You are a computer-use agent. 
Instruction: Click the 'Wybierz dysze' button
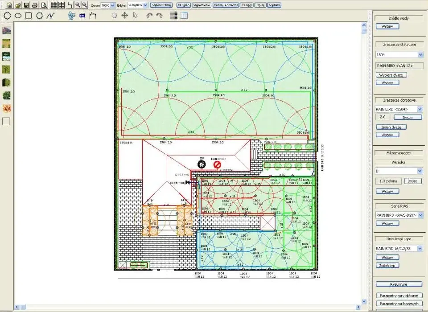pyautogui.click(x=391, y=75)
